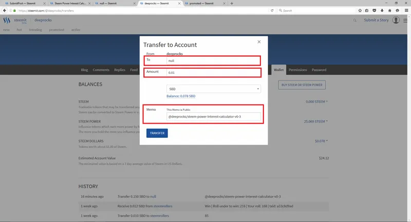
Task: Bookmark this page with the star icon
Action: 360,10
